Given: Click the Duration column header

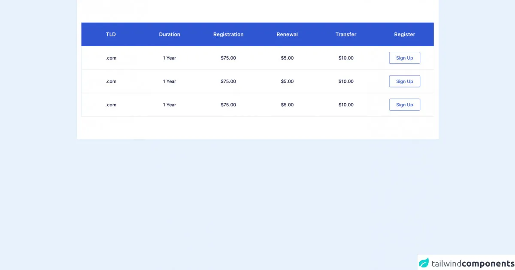Looking at the screenshot, I should pyautogui.click(x=170, y=34).
